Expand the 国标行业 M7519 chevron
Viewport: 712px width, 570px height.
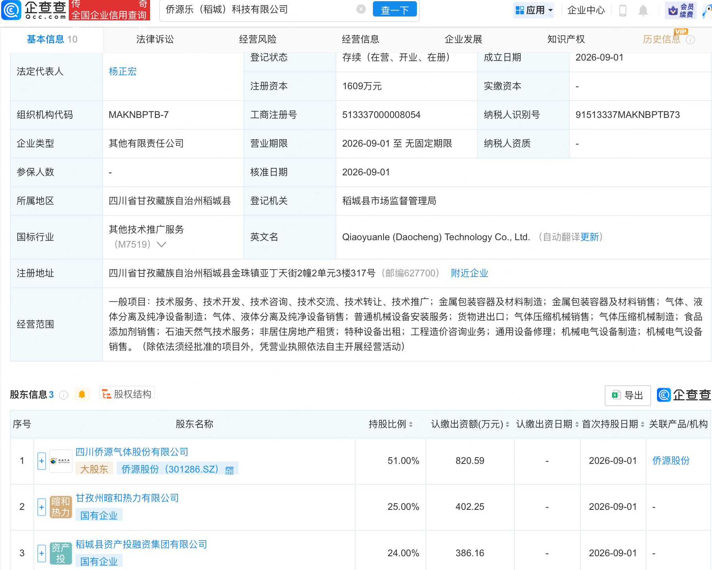click(x=161, y=245)
